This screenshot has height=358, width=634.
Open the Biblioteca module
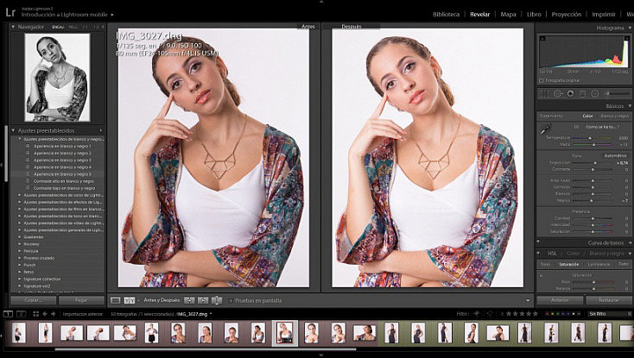click(446, 14)
